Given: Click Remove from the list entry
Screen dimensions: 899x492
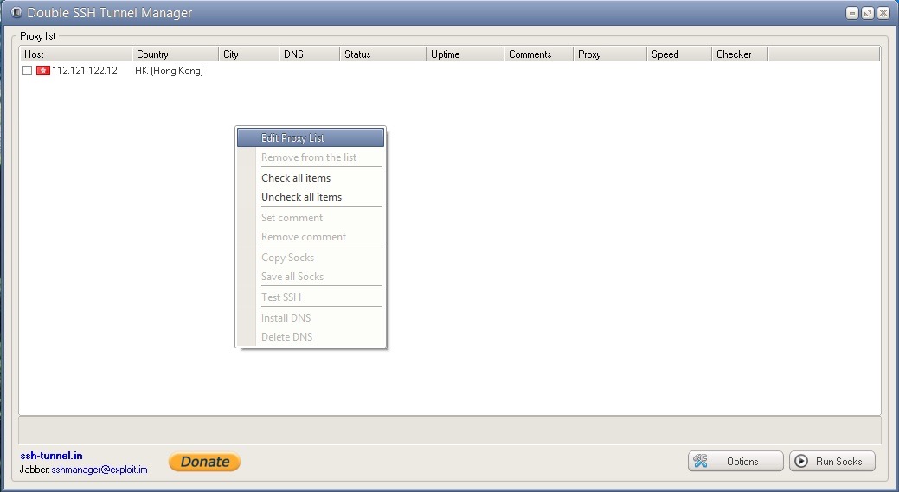Looking at the screenshot, I should 310,157.
